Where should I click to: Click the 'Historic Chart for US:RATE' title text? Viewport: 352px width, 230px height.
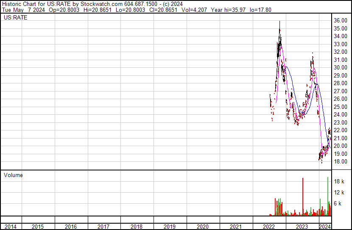pyautogui.click(x=36, y=4)
